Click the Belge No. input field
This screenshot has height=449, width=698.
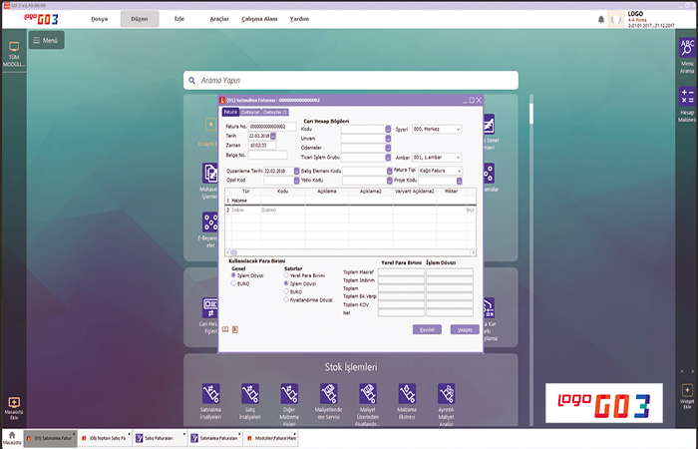tap(265, 155)
